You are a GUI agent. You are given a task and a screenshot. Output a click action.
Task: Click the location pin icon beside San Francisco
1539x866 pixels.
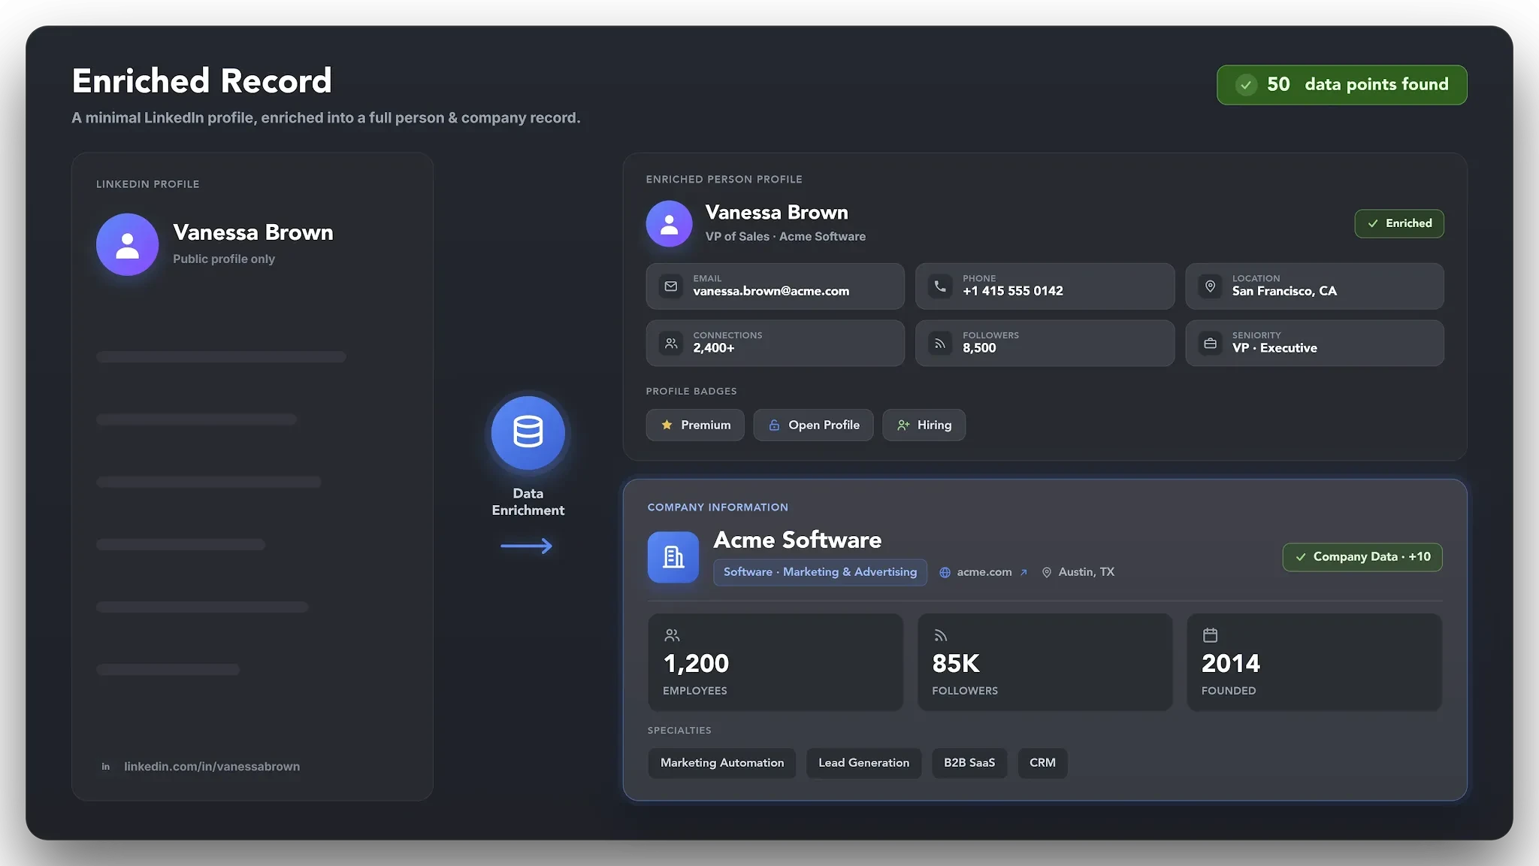point(1210,286)
